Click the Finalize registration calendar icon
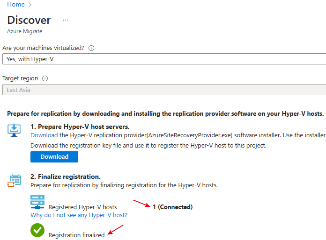 pos(14,180)
